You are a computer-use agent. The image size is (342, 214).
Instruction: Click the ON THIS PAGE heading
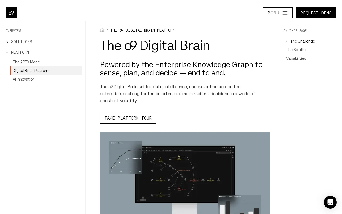pos(295,31)
